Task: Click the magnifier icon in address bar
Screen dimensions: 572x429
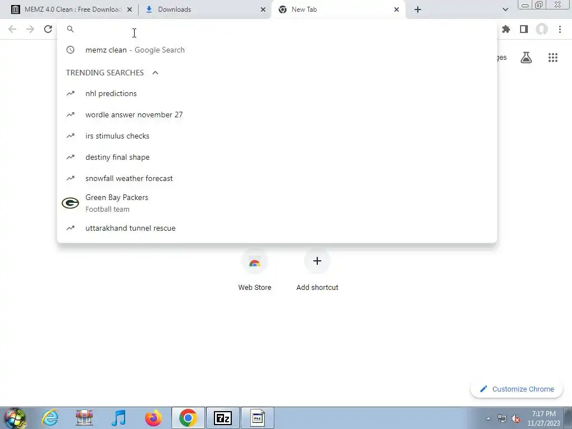Action: pos(70,29)
